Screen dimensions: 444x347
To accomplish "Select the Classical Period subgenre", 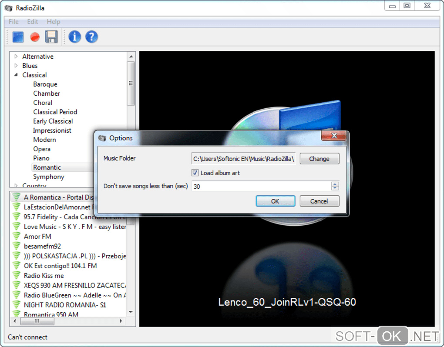I will click(55, 112).
